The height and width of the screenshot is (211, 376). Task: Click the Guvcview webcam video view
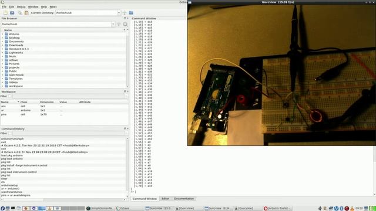[x=281, y=75]
